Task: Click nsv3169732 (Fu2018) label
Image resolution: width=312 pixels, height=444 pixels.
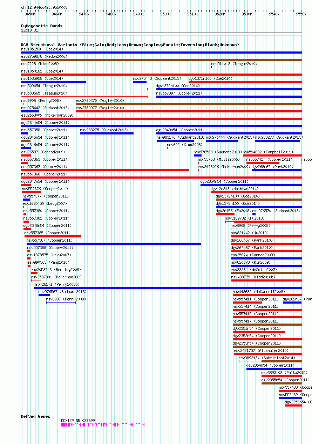Action: click(x=245, y=218)
